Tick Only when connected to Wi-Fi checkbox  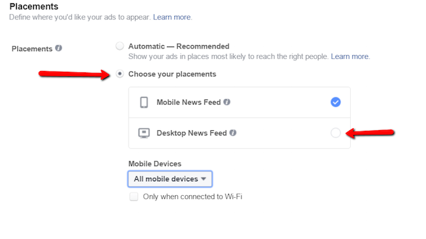click(134, 197)
